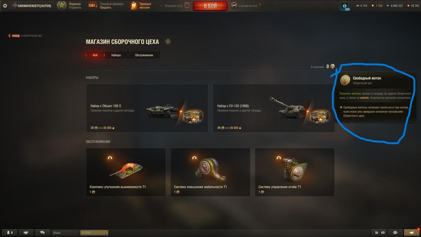This screenshot has width=421, height=237.
Task: Open the session statistics icon showing 69
Action: [380, 232]
